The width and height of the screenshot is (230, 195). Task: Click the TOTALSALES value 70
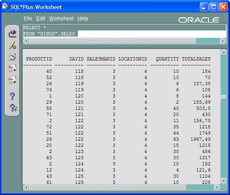pyautogui.click(x=208, y=77)
